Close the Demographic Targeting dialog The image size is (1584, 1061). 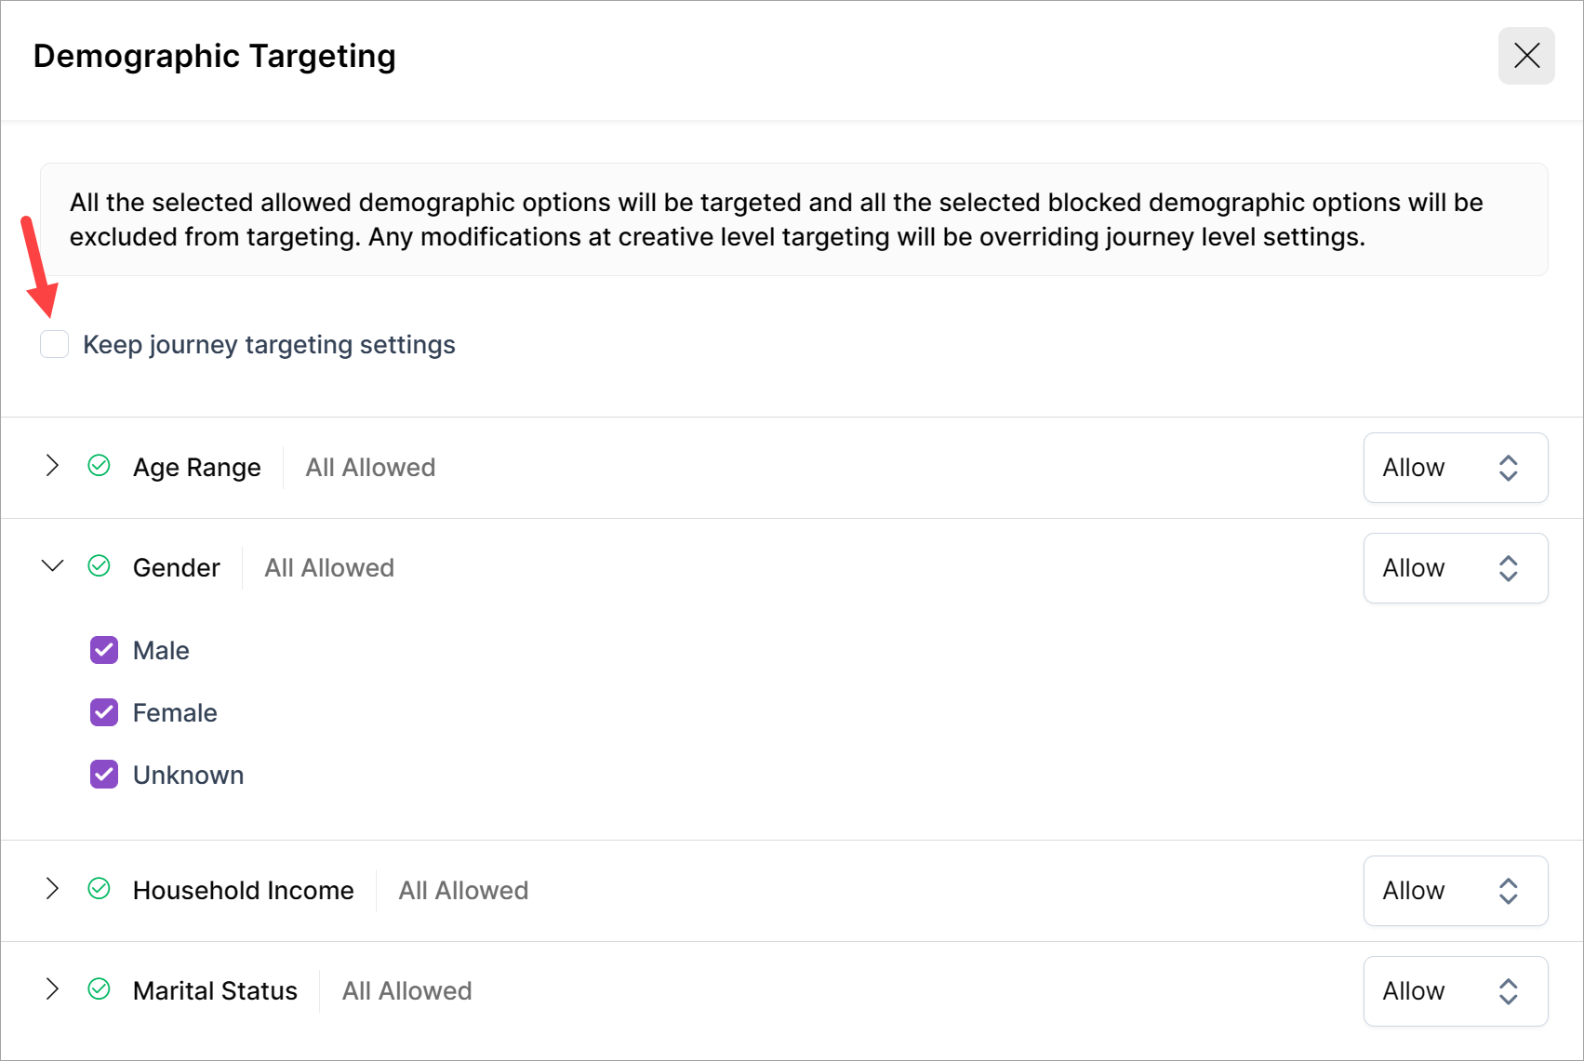(x=1525, y=56)
